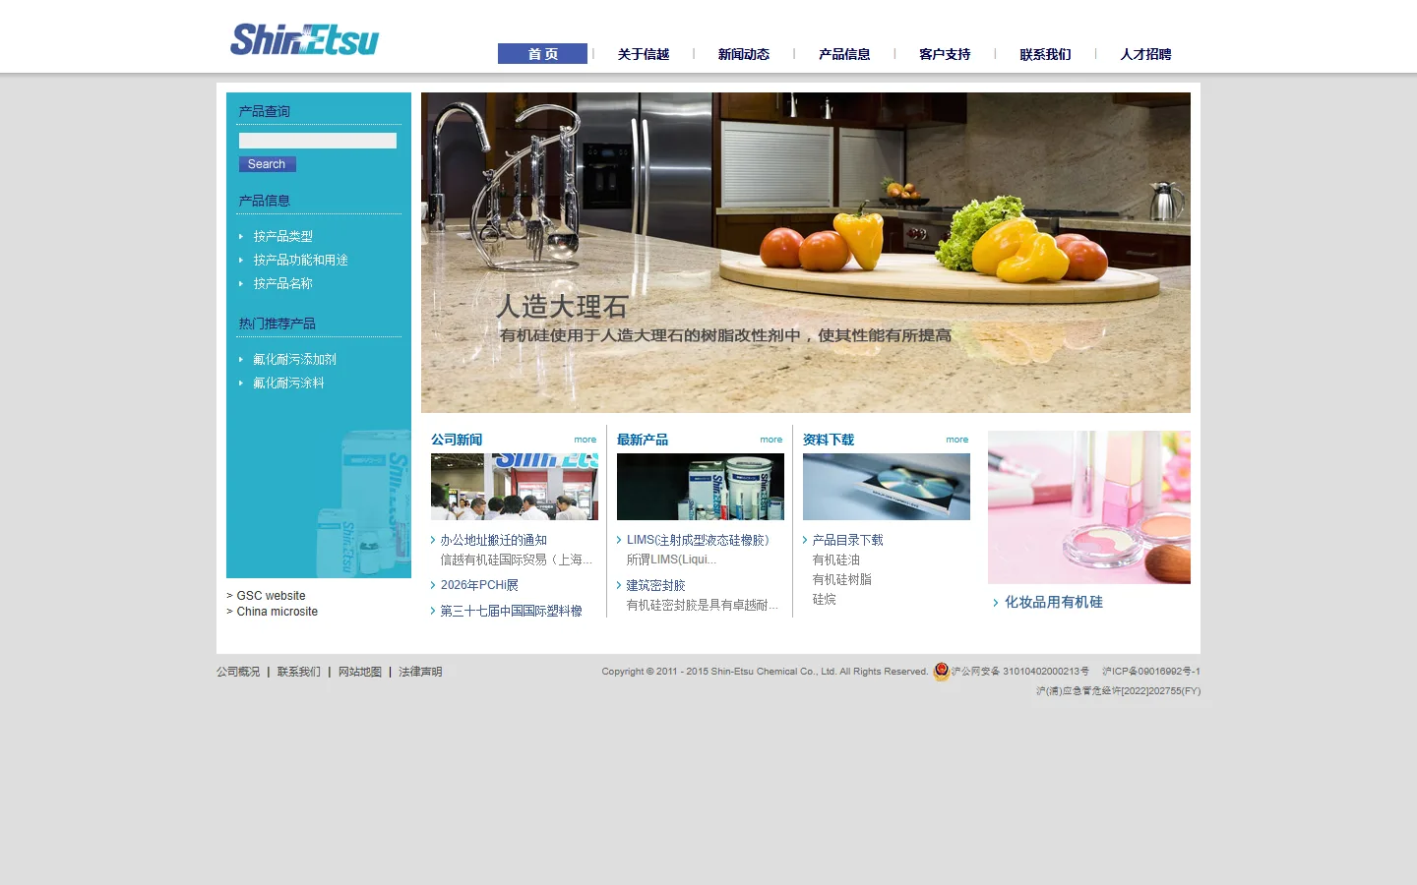Screen dimensions: 1417x885
Task: Open the 化妆品用有机硅 link
Action: pos(1054,602)
